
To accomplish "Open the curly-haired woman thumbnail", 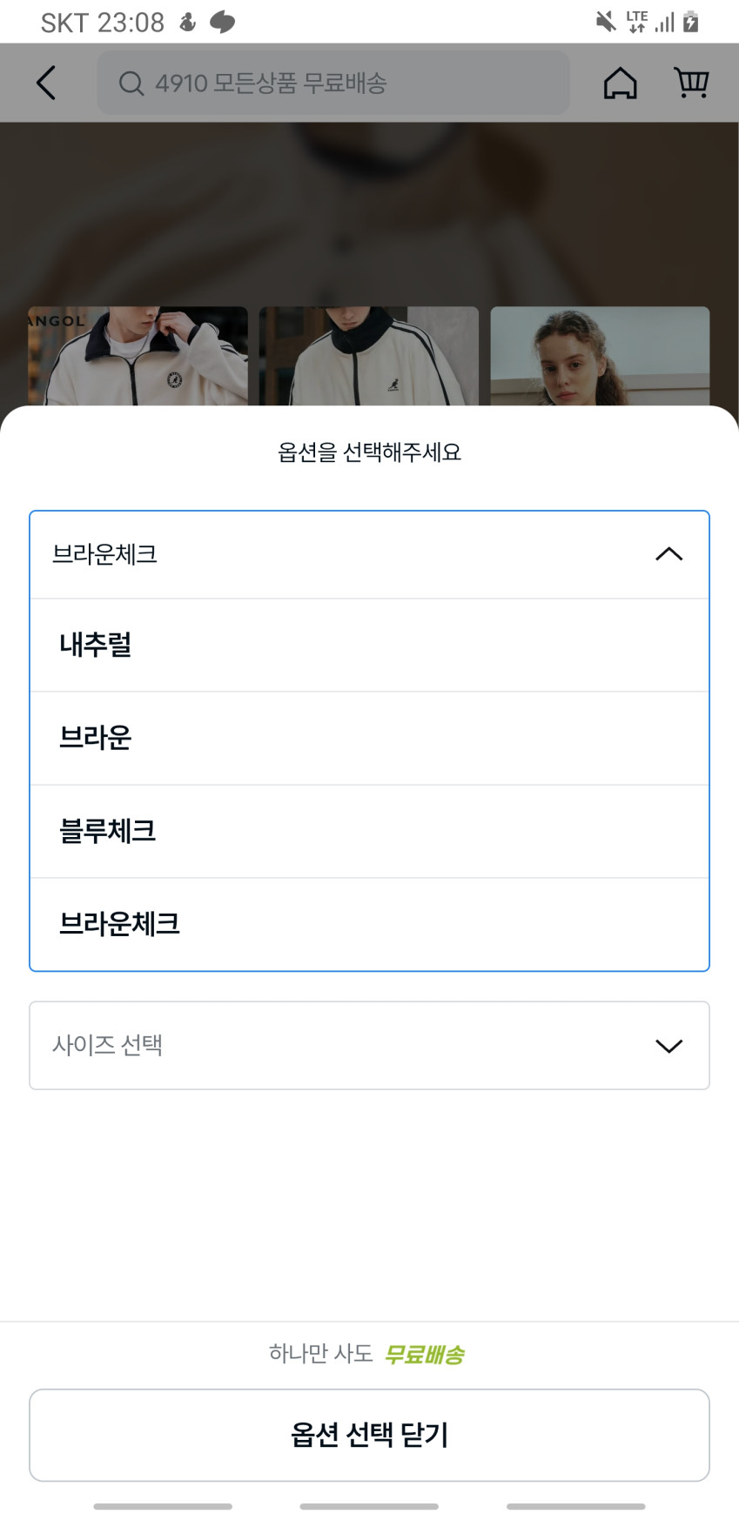I will (600, 356).
